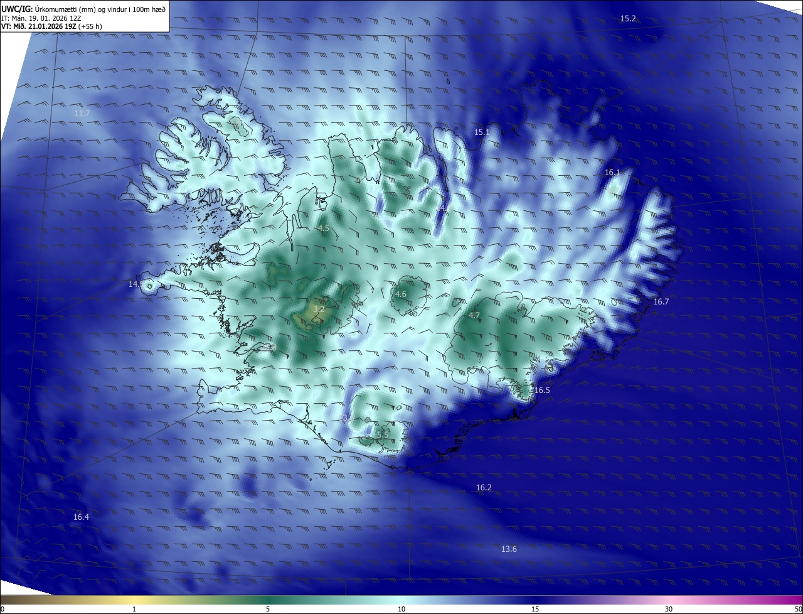Click the initial time line 'IT: Mán. 19. 01. 2026 12Z'

tap(41, 19)
